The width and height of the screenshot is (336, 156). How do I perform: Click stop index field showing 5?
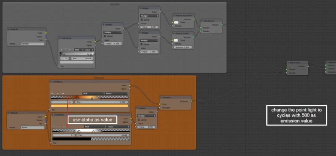[64, 135]
